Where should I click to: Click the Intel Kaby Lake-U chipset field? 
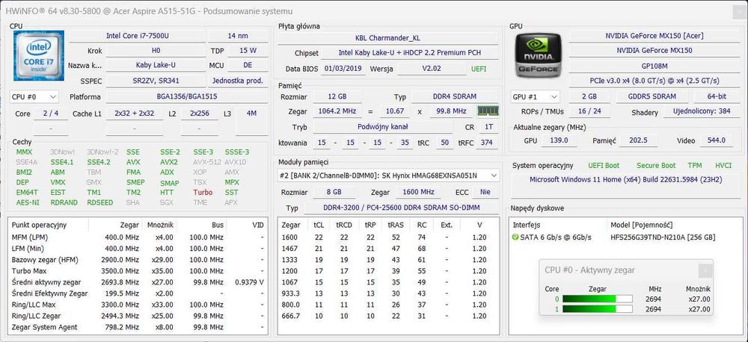coord(409,53)
